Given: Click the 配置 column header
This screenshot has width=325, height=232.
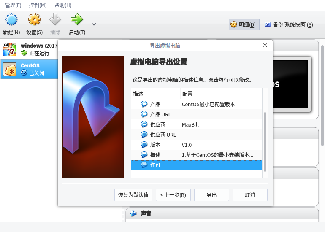Looking at the screenshot, I should (x=221, y=94).
